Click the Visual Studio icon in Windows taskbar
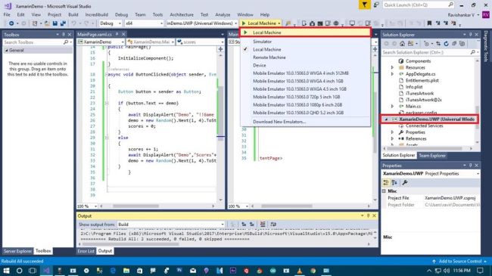The image size is (492, 276). (46, 271)
